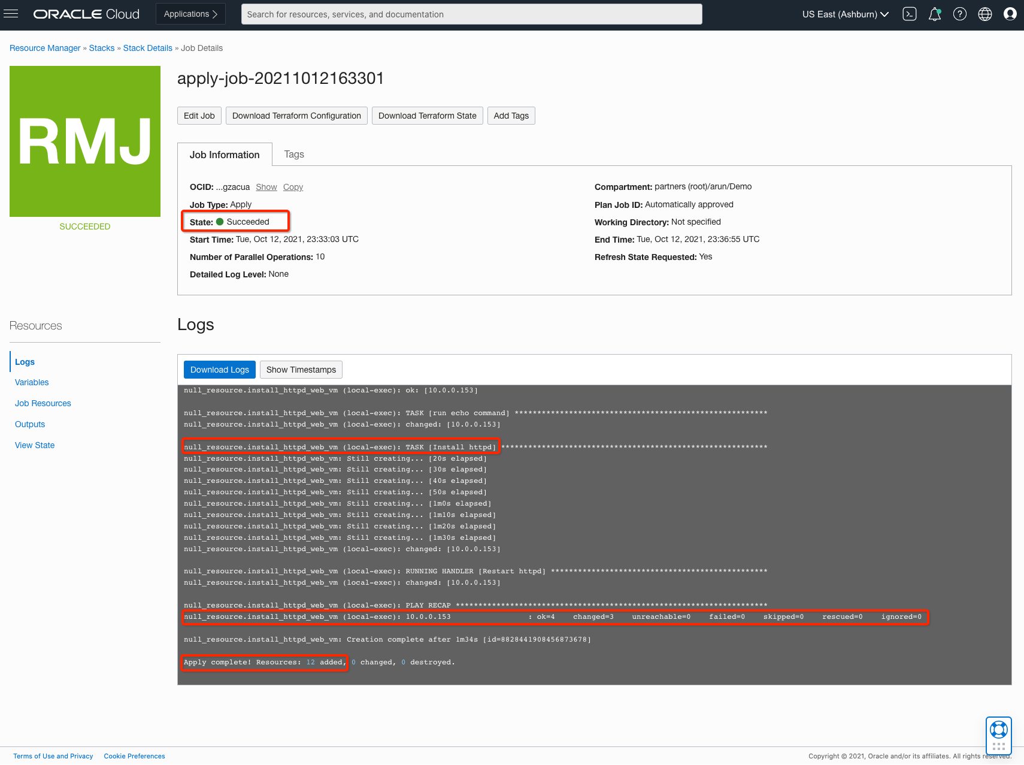Open the US East (Ashburn) region selector
The width and height of the screenshot is (1024, 765).
coord(845,14)
